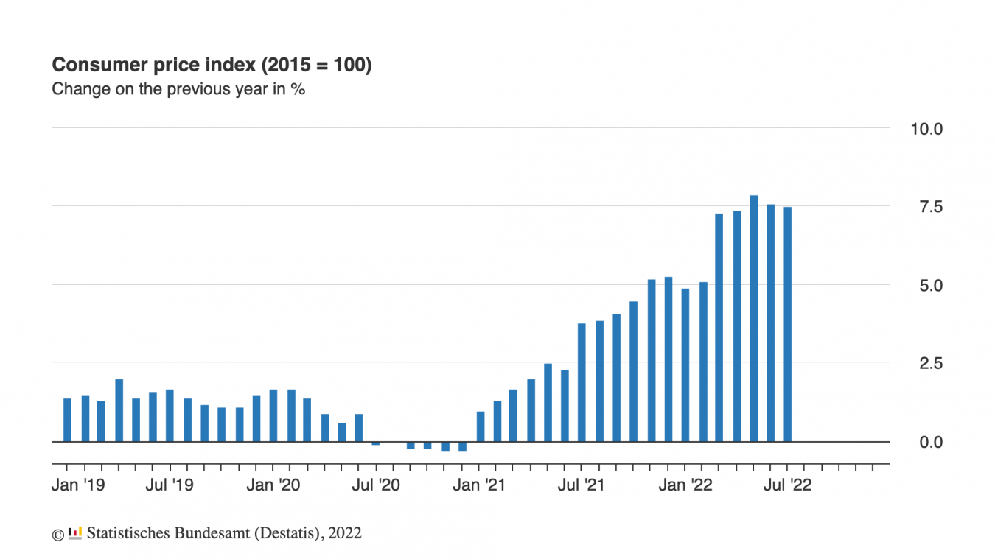
Task: Select the small negative July 2020 bar
Action: 376,443
